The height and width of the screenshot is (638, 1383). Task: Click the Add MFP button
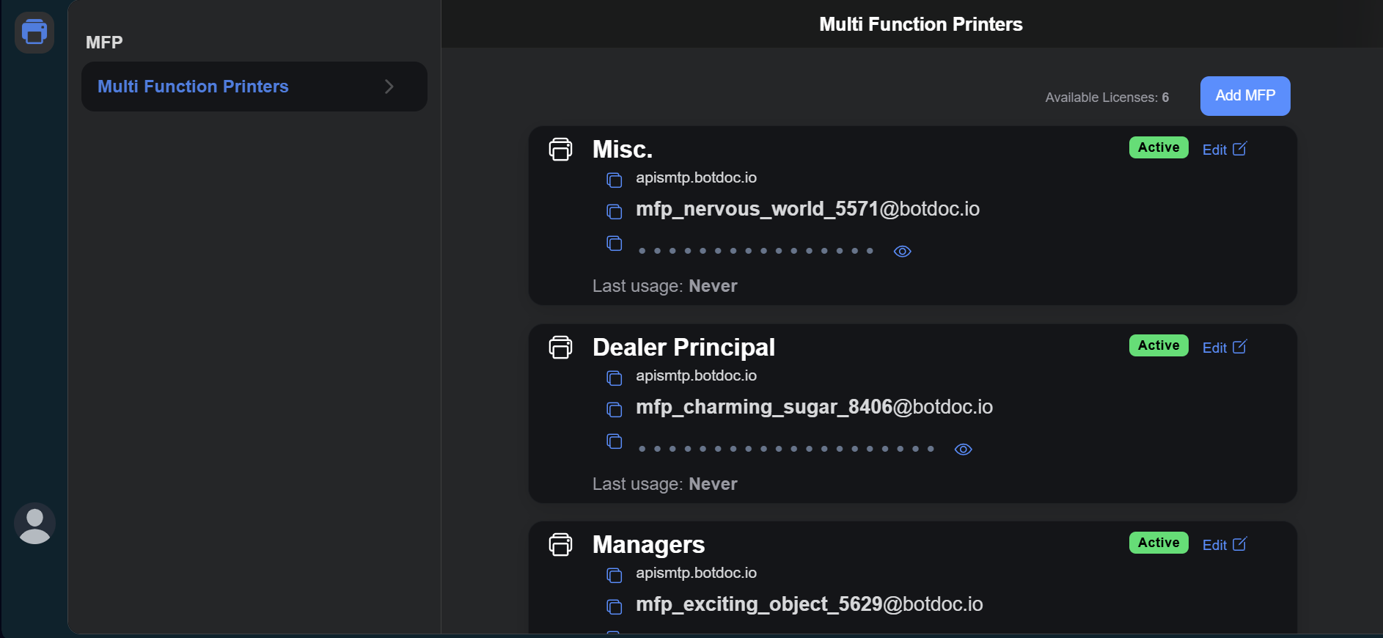pos(1244,96)
